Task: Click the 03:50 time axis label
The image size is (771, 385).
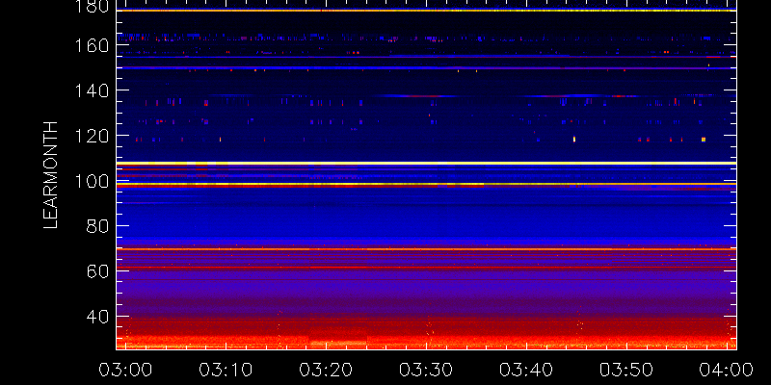Action: pos(626,370)
